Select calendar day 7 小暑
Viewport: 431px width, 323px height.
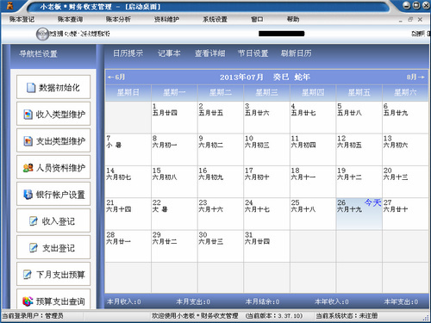click(x=128, y=149)
